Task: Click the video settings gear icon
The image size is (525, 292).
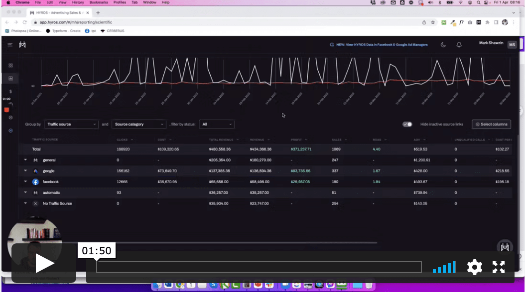Action: pyautogui.click(x=474, y=267)
